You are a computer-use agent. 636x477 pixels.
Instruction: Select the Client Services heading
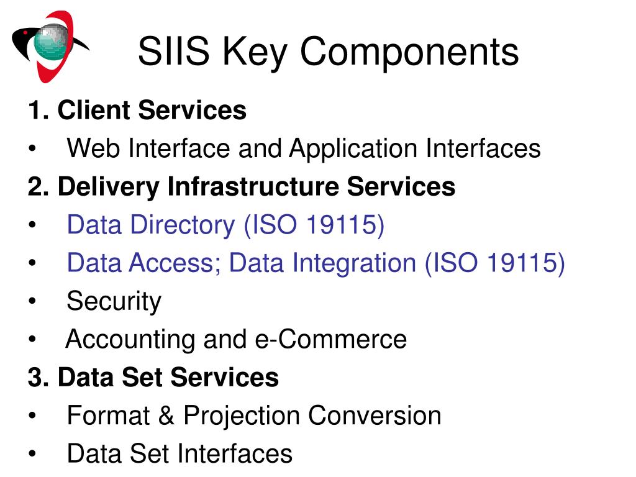[x=137, y=110]
